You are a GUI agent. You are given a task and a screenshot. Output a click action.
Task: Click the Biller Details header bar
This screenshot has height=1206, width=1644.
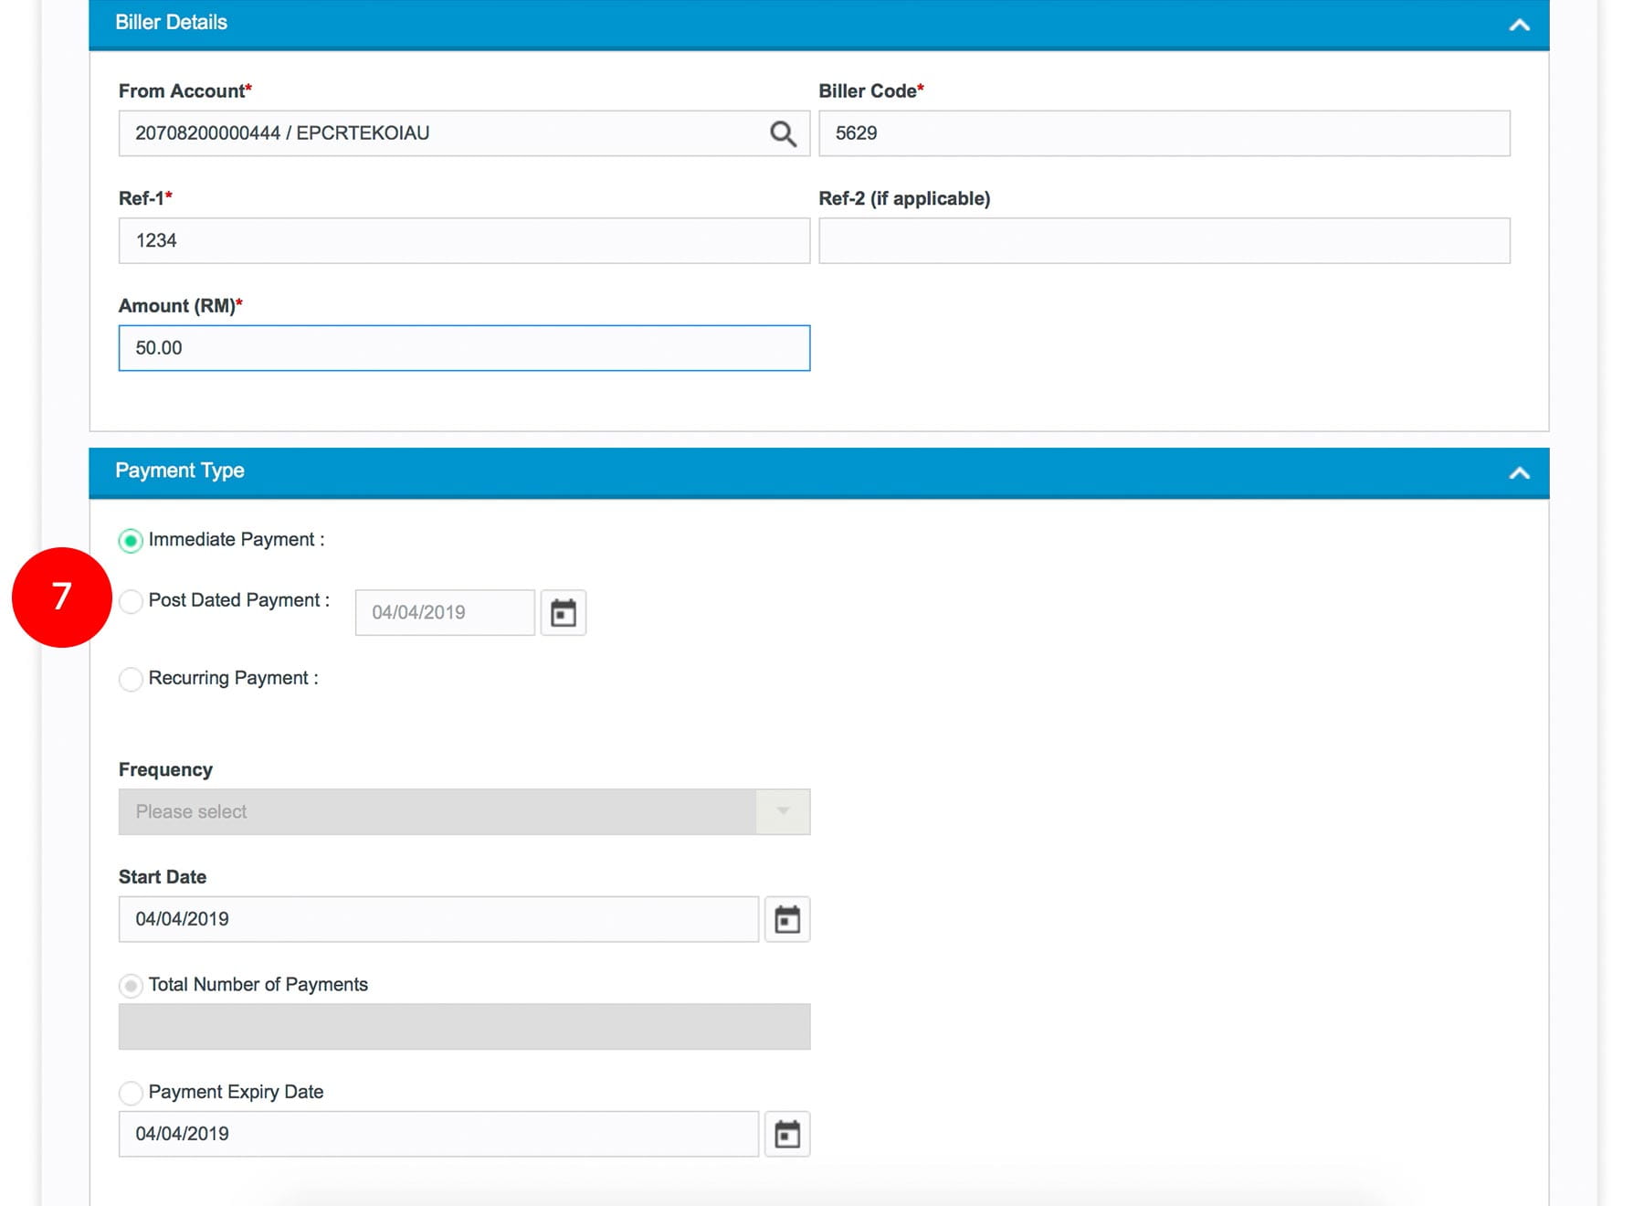(731, 23)
